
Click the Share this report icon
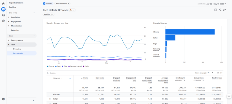click(220, 10)
